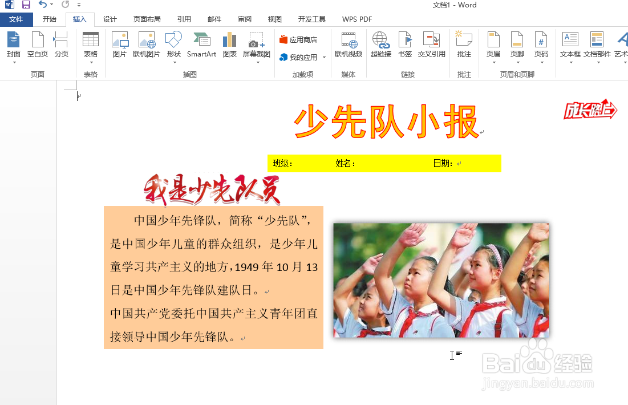Click the text 姓名： in yellow bar
This screenshot has height=405, width=628.
coord(345,164)
